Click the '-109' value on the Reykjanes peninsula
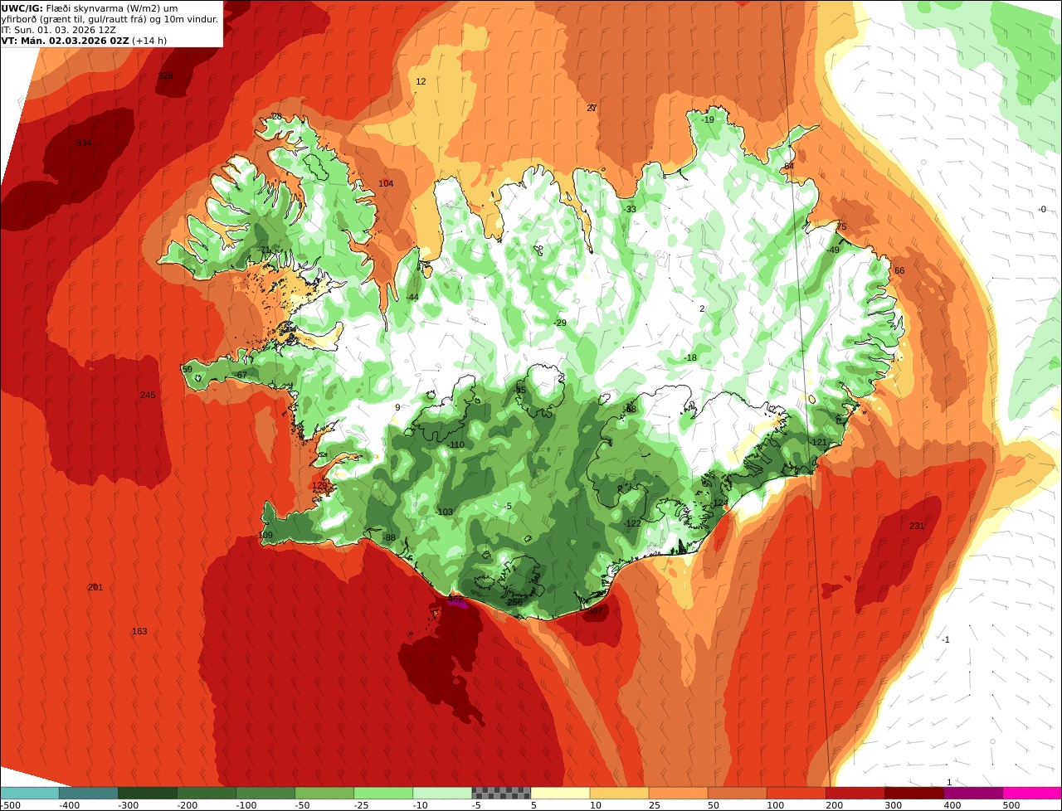Image resolution: width=1062 pixels, height=811 pixels. coord(265,536)
